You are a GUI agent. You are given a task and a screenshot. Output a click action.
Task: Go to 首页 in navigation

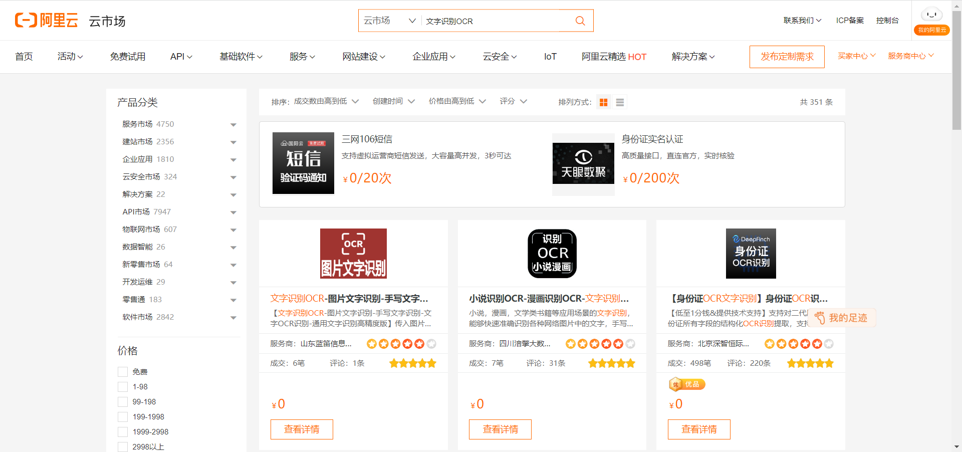[x=24, y=57]
